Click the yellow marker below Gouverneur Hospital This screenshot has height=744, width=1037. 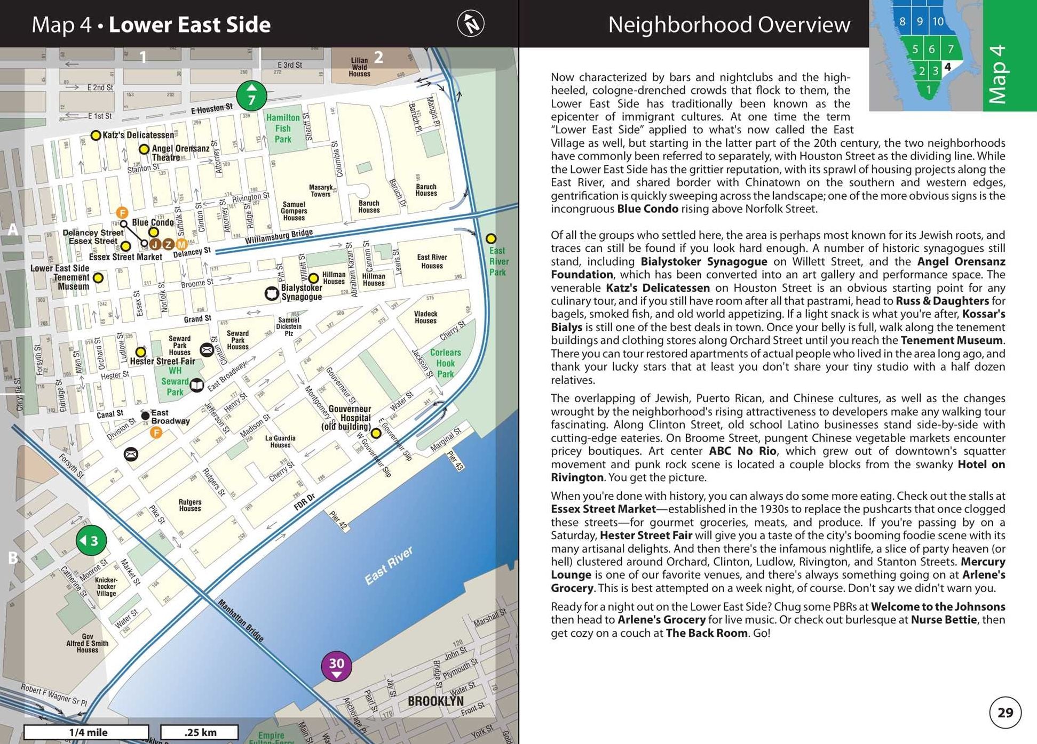pyautogui.click(x=376, y=433)
